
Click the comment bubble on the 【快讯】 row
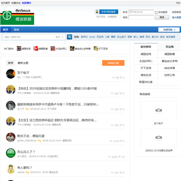click(121, 94)
